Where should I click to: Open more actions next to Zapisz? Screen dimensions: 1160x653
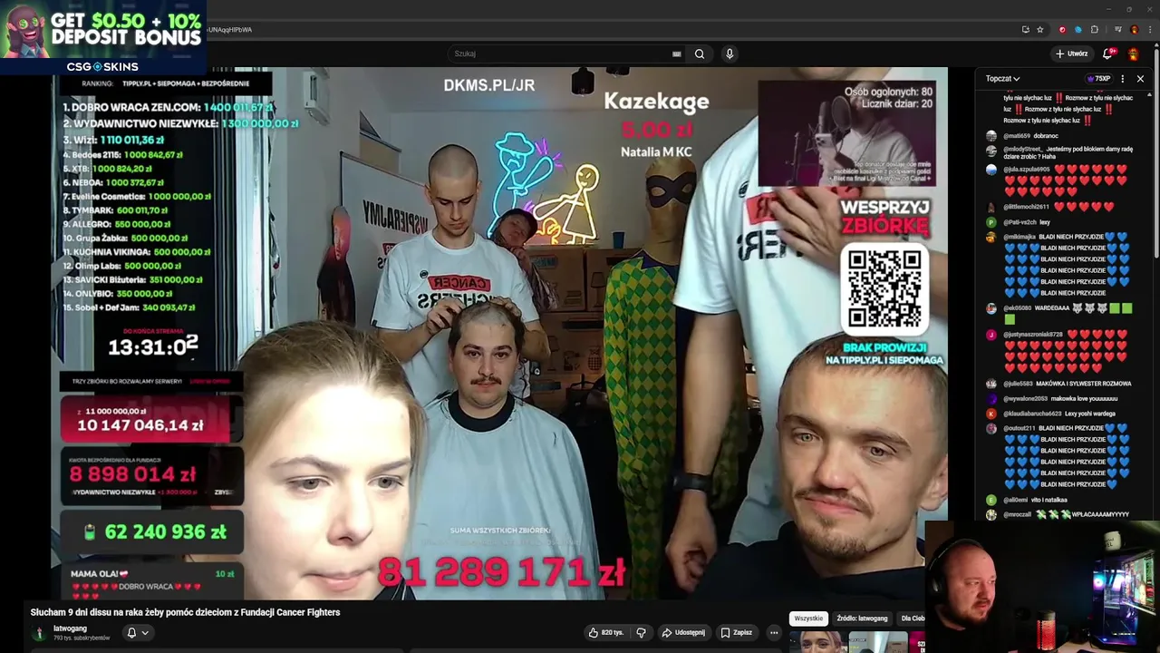point(774,632)
